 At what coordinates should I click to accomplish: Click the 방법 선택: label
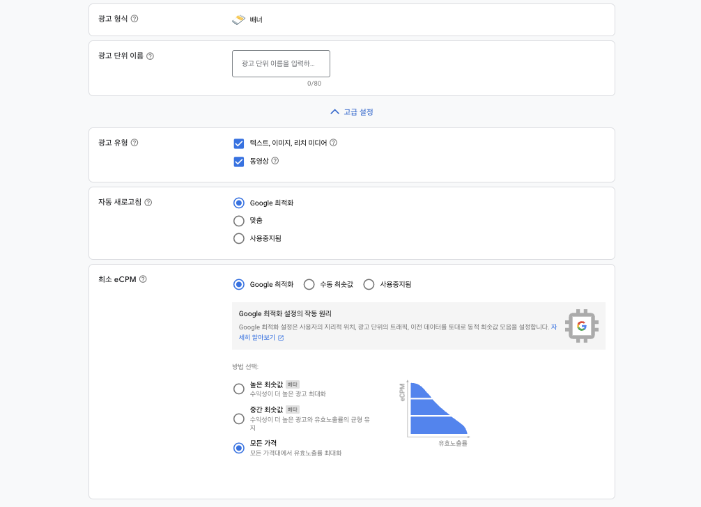(245, 367)
